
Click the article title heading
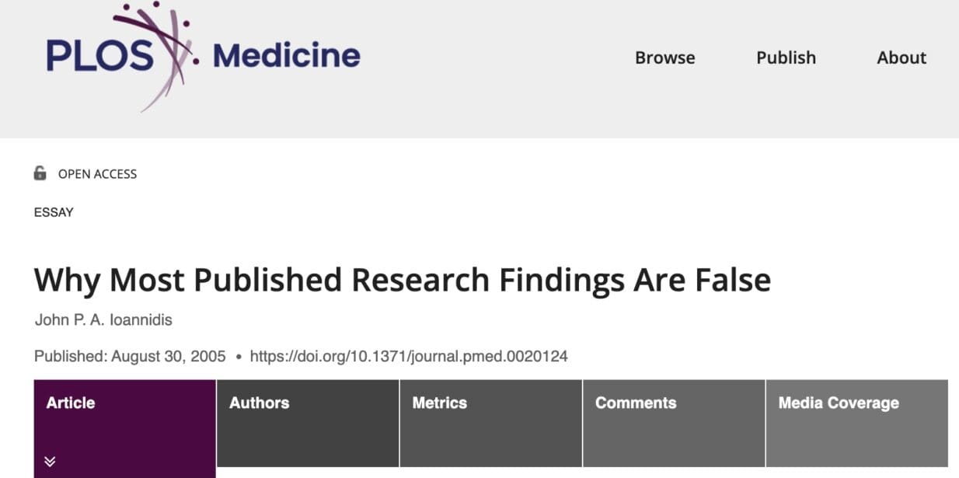pyautogui.click(x=402, y=280)
